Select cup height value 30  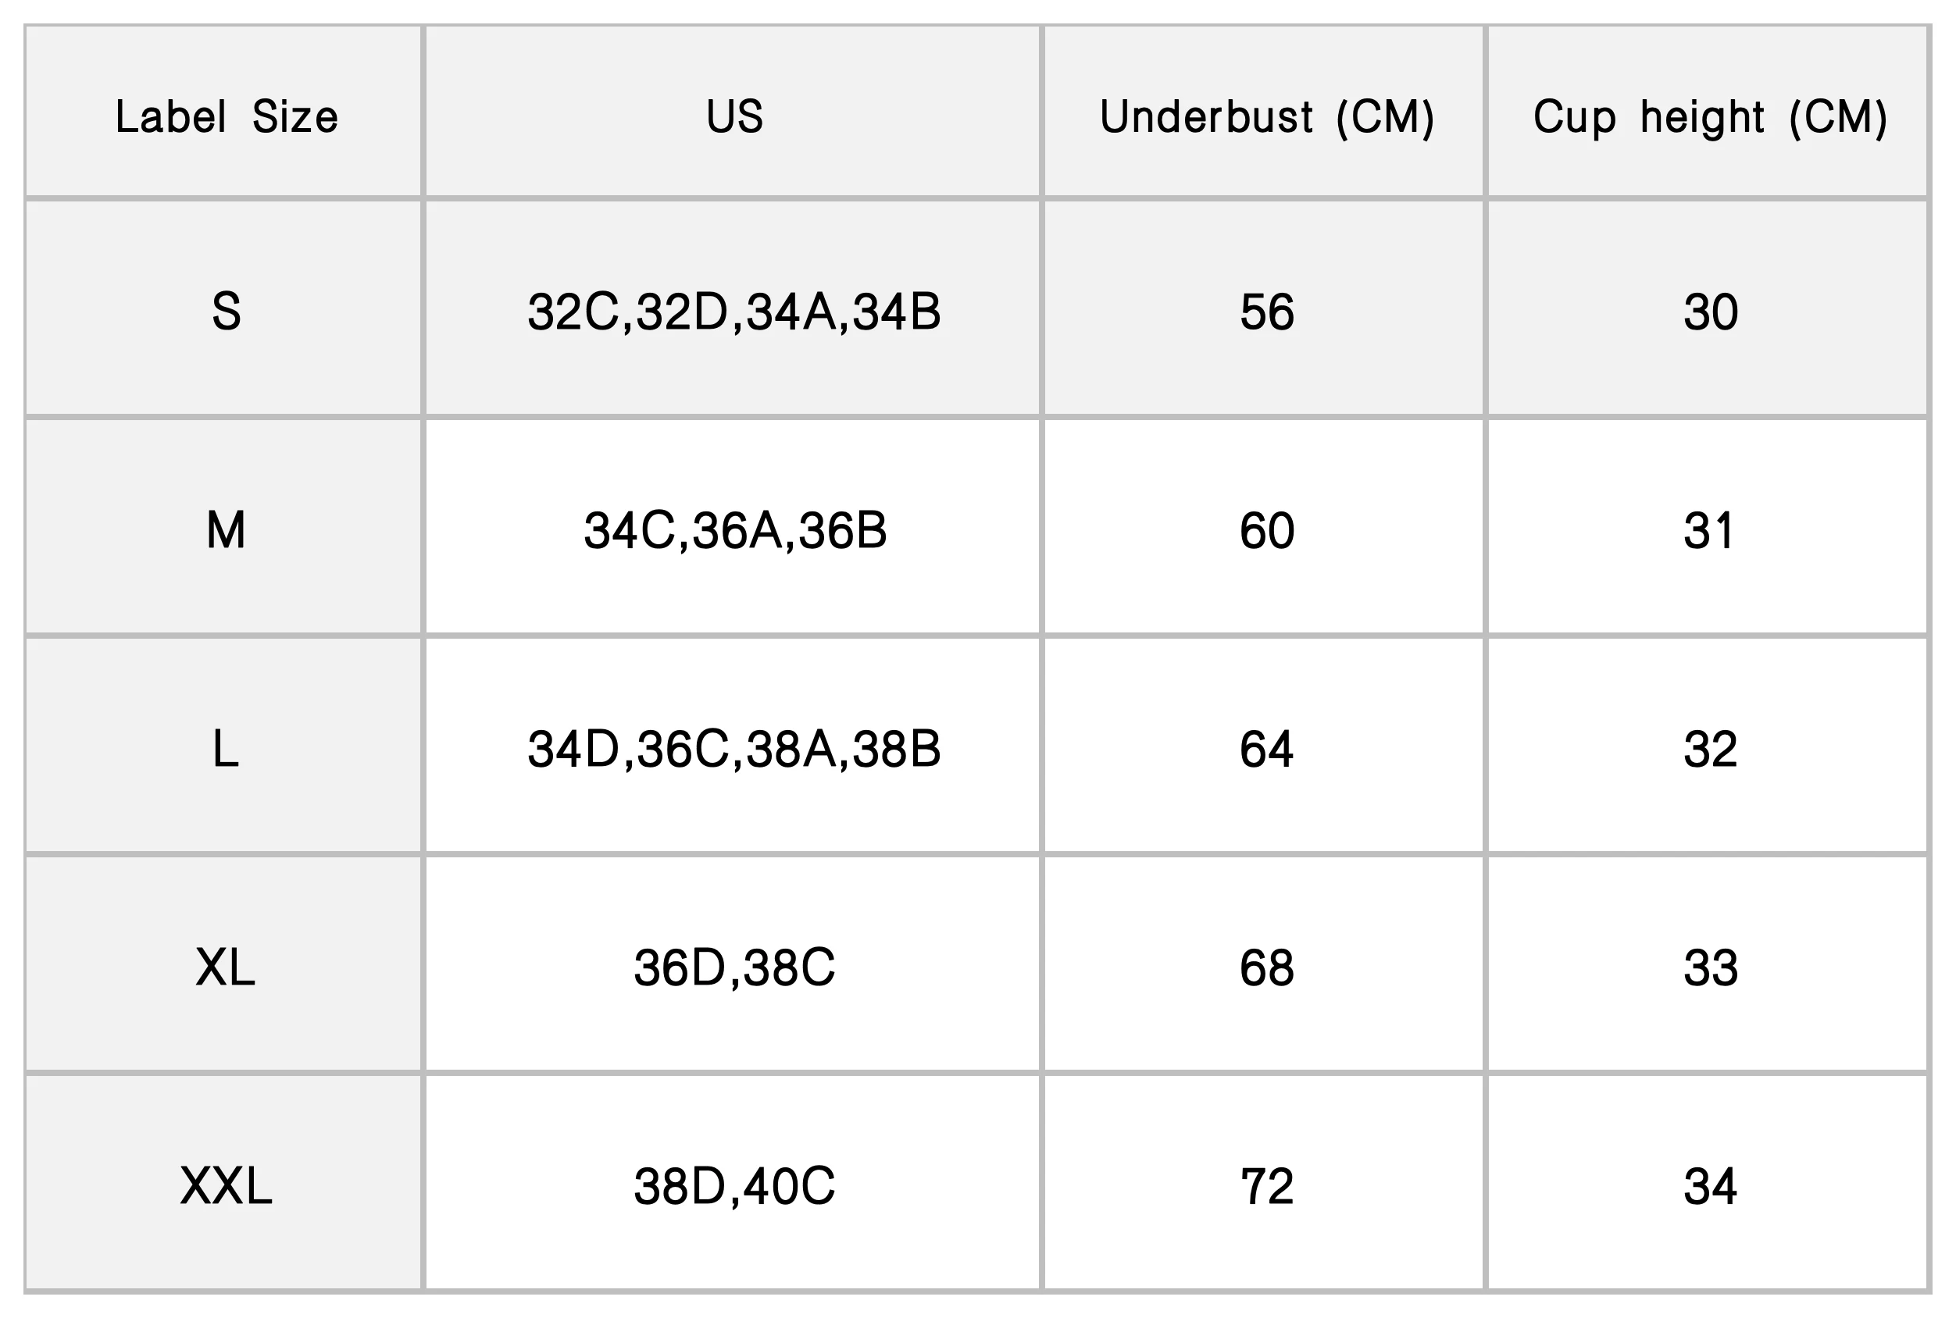[1710, 311]
